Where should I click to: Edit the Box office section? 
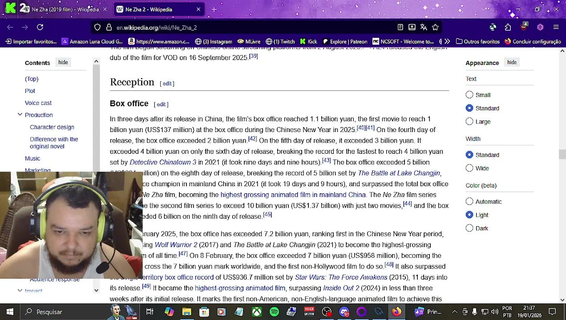click(x=161, y=104)
